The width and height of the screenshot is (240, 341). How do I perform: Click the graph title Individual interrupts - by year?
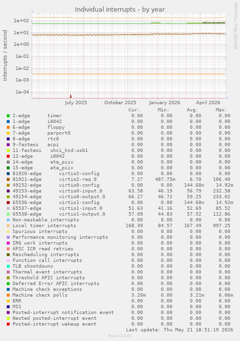[x=120, y=9]
